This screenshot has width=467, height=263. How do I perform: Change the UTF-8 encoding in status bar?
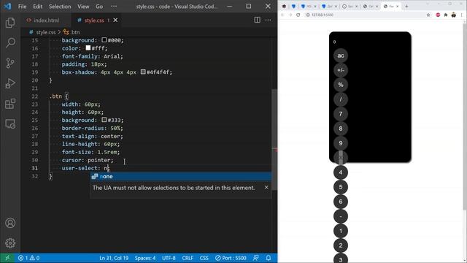click(169, 258)
